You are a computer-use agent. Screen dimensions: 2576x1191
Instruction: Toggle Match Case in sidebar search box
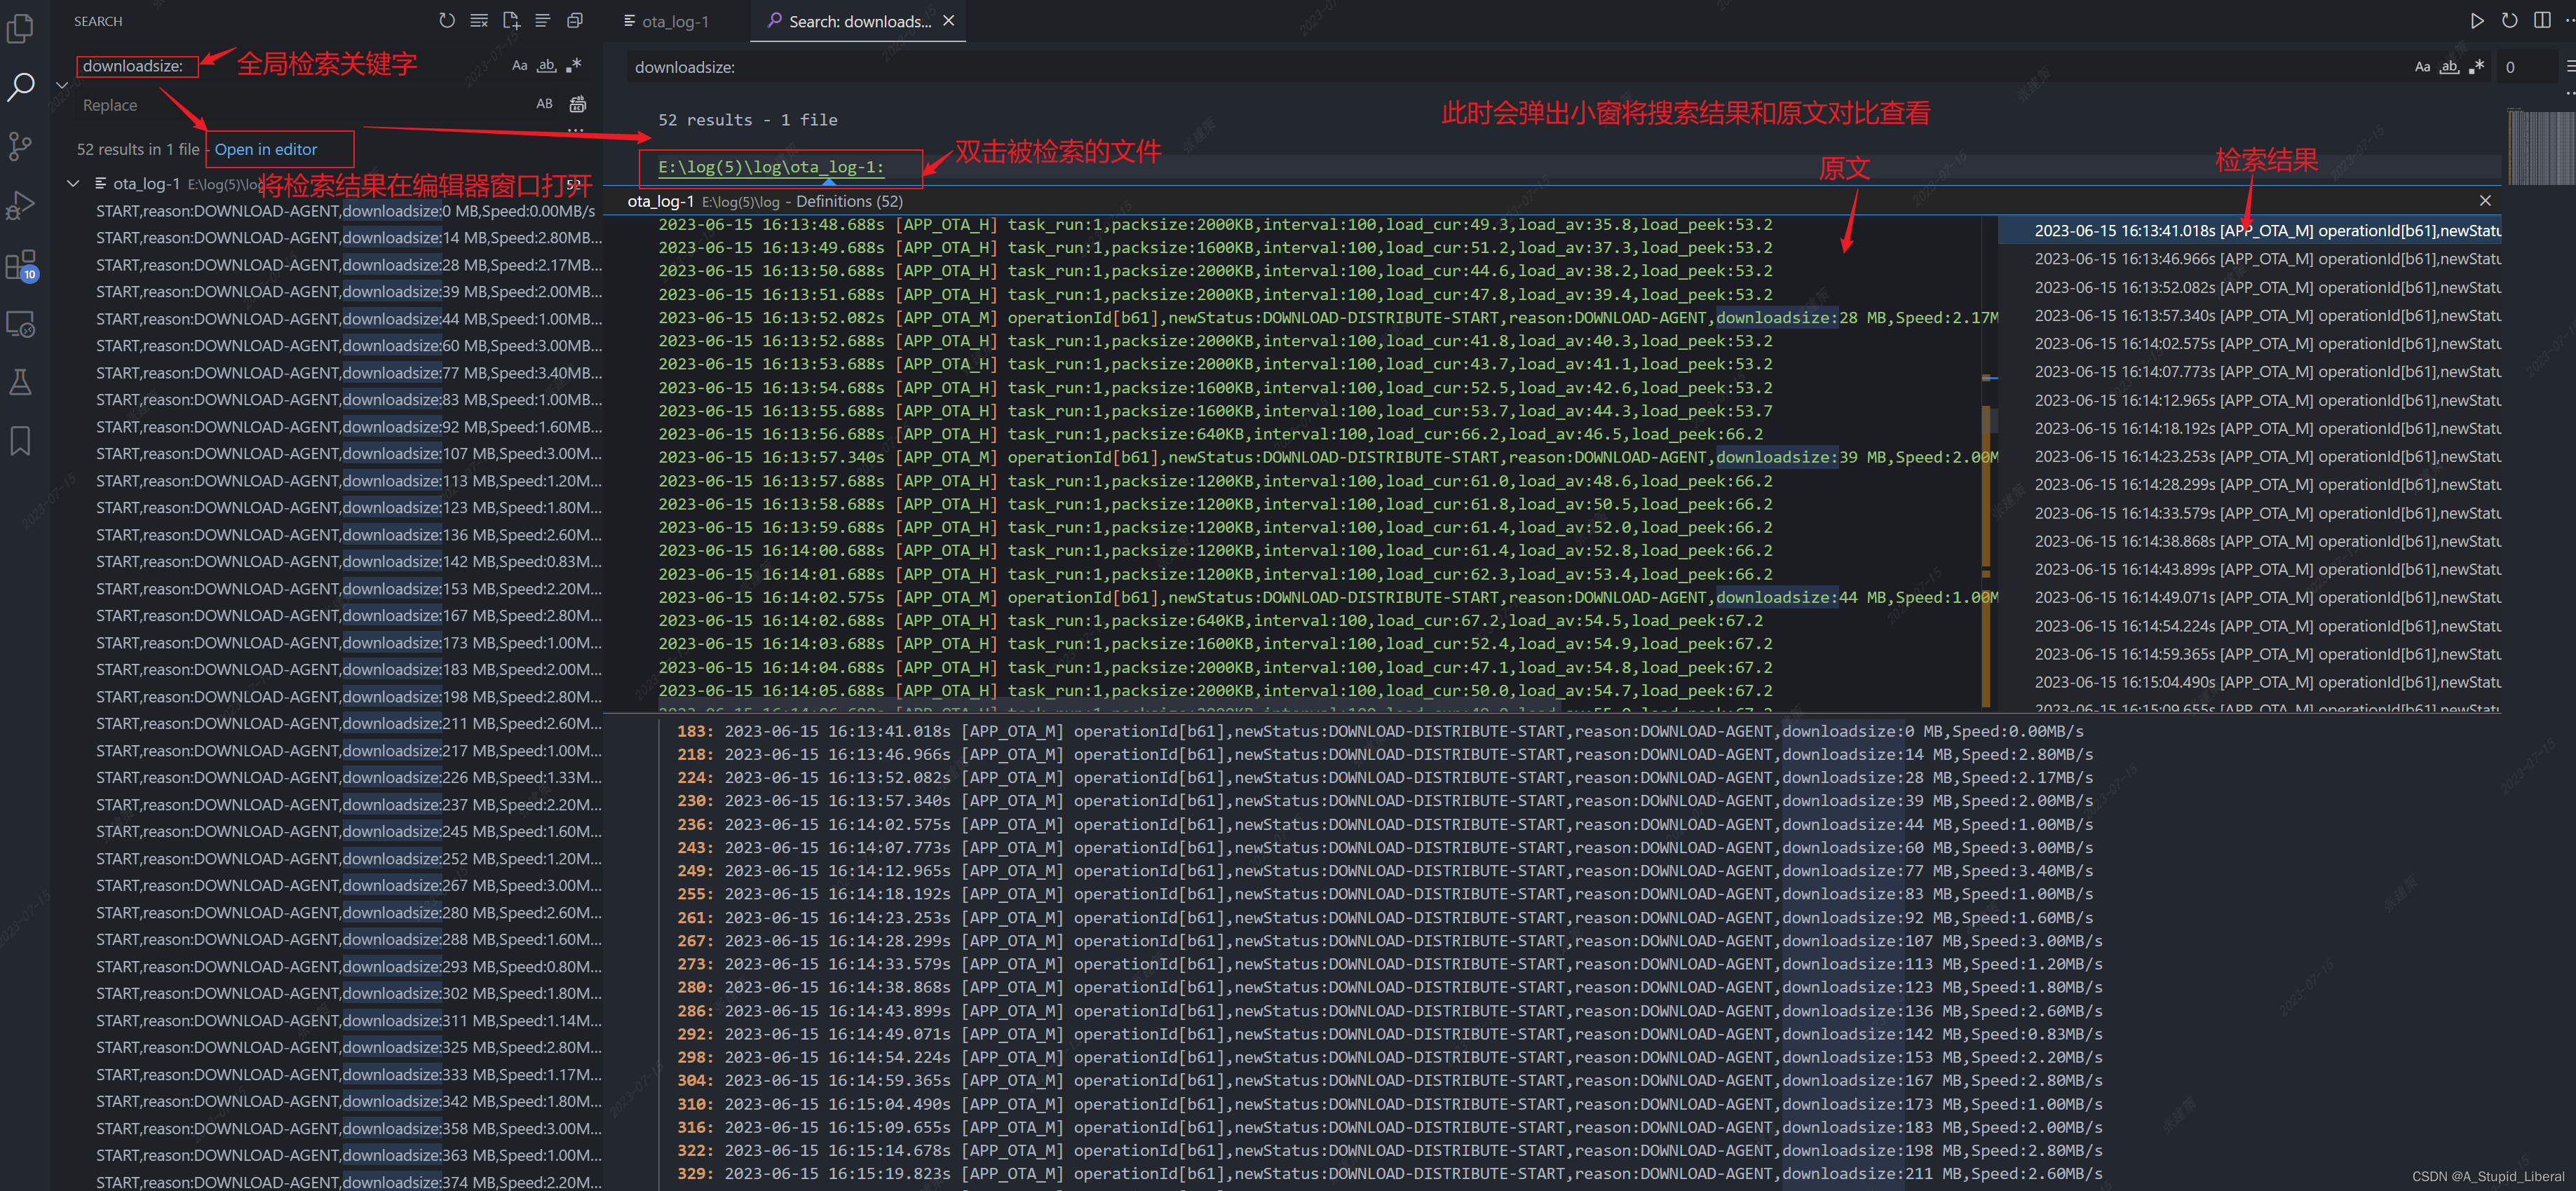tap(519, 66)
